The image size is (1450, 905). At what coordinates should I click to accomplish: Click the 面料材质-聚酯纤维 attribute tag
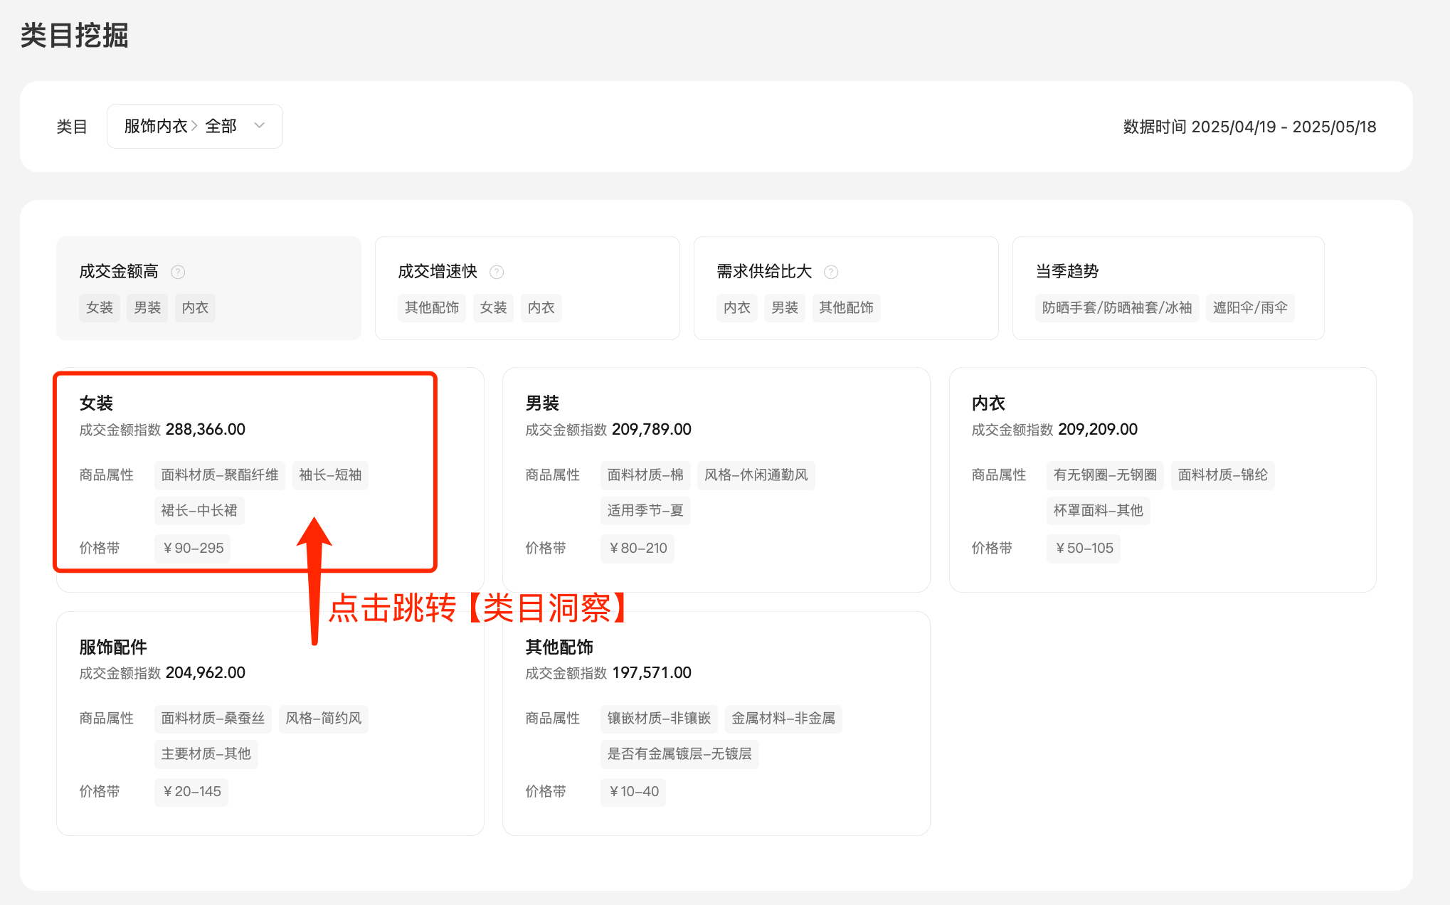coord(220,475)
